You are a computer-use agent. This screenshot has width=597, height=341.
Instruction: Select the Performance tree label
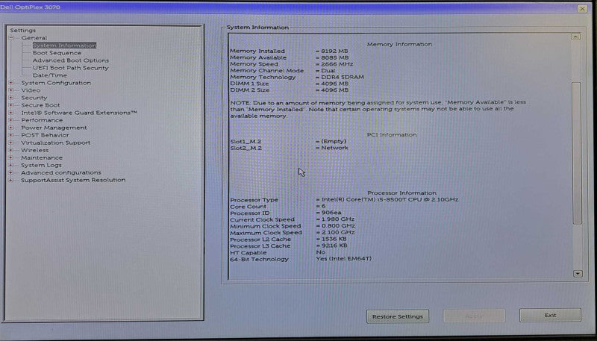[42, 120]
